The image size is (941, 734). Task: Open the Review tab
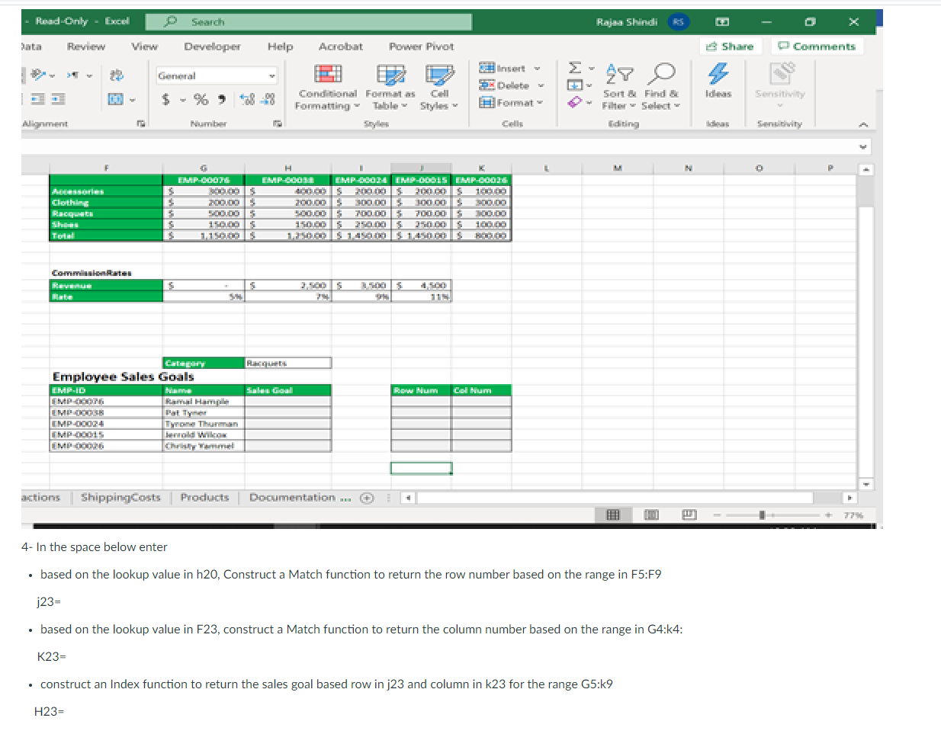[86, 46]
